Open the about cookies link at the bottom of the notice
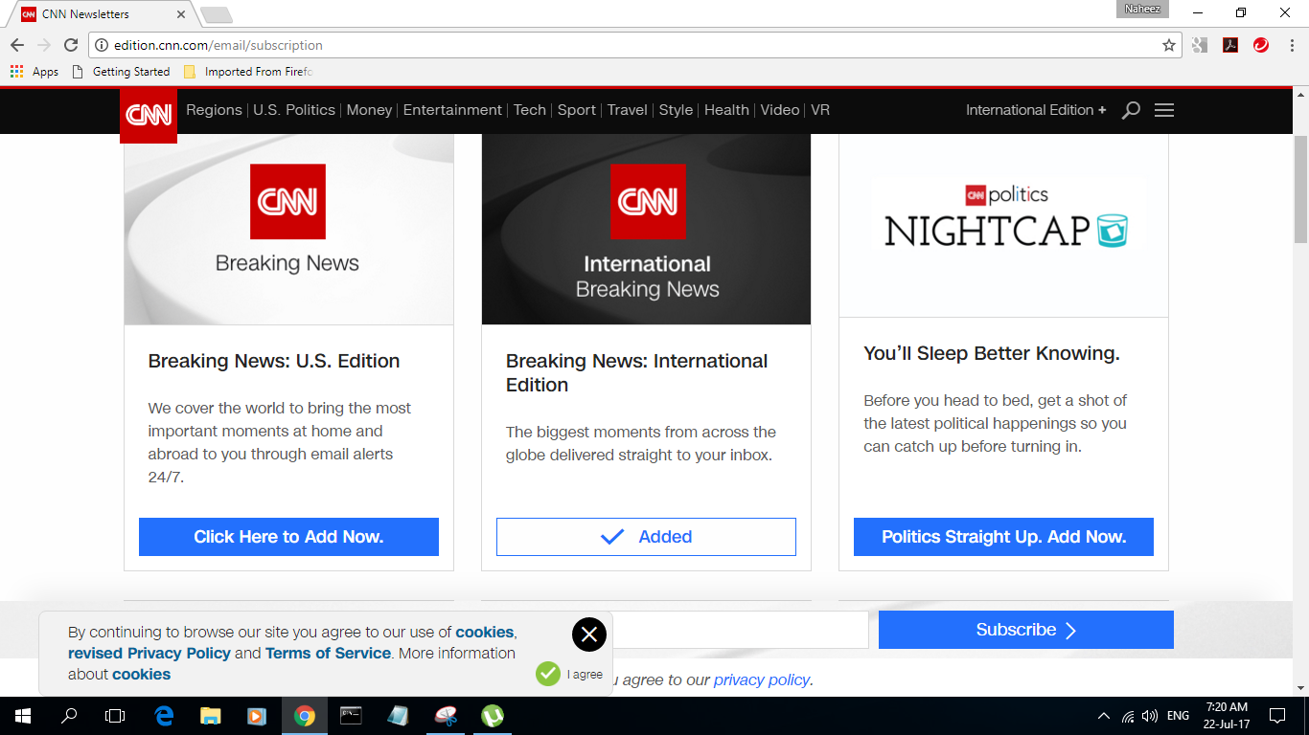The height and width of the screenshot is (735, 1309). (x=141, y=674)
